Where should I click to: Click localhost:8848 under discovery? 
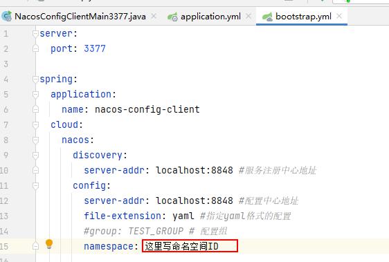click(194, 170)
